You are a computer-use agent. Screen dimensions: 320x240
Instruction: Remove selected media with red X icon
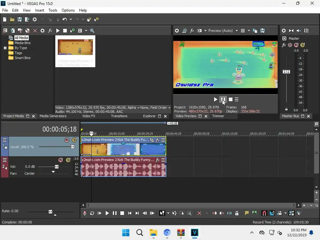[35, 31]
